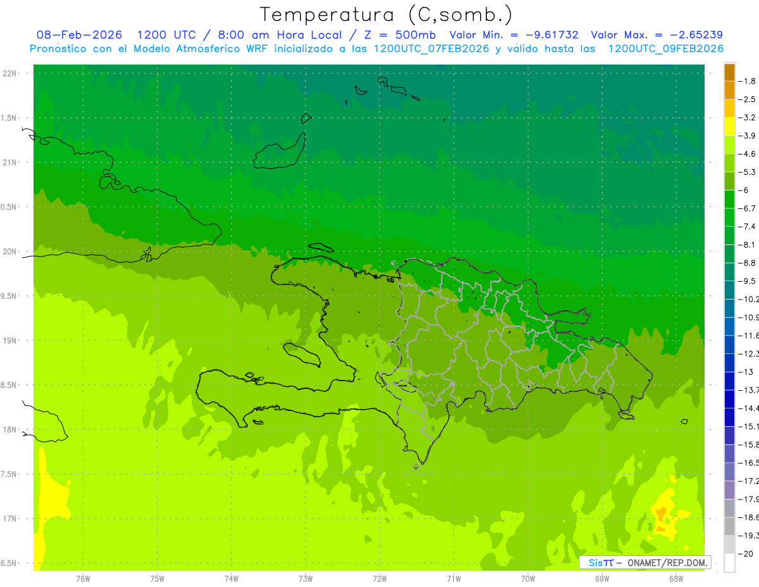
Task: Click the 20N latitude axis label
Action: click(x=9, y=251)
